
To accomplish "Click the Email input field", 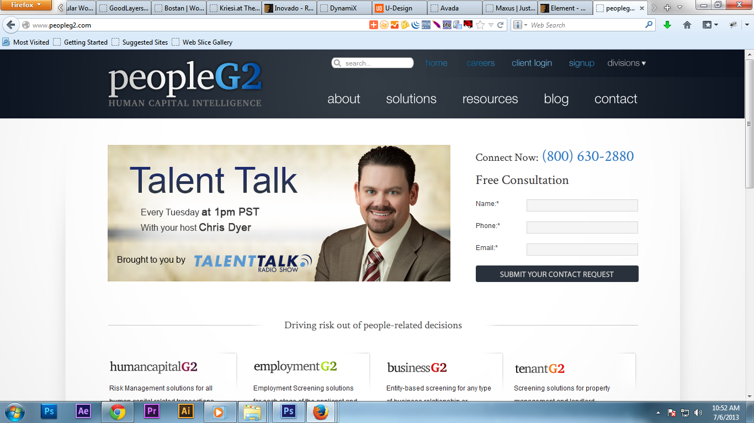I will click(582, 250).
